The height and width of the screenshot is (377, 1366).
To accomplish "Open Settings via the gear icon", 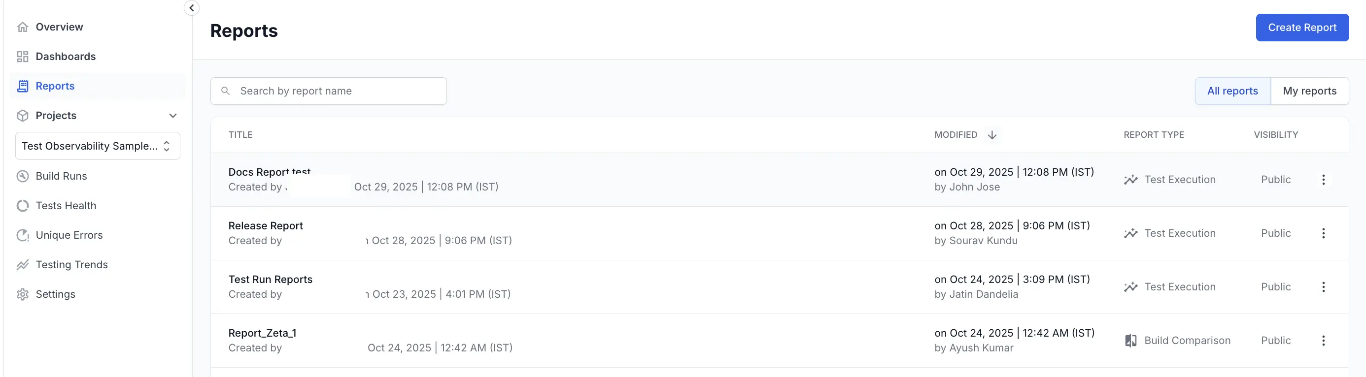I will click(x=23, y=294).
